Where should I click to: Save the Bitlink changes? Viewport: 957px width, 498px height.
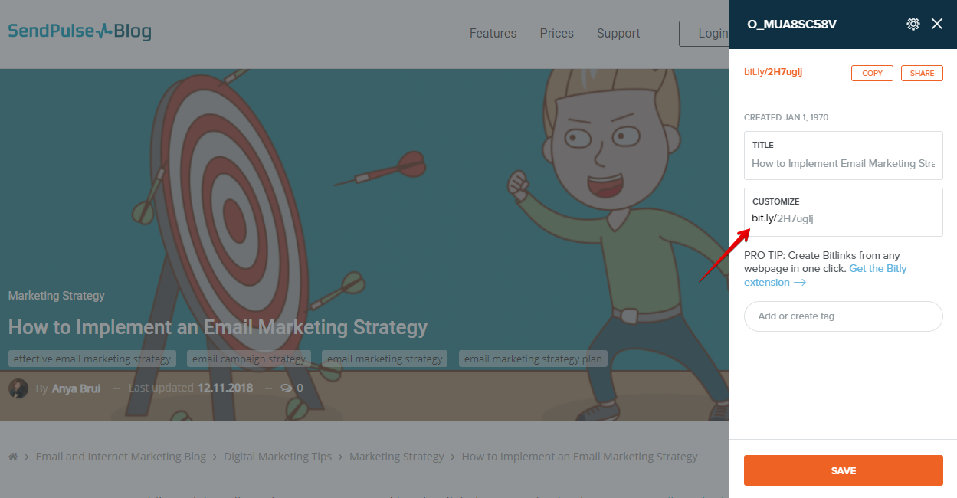(844, 470)
